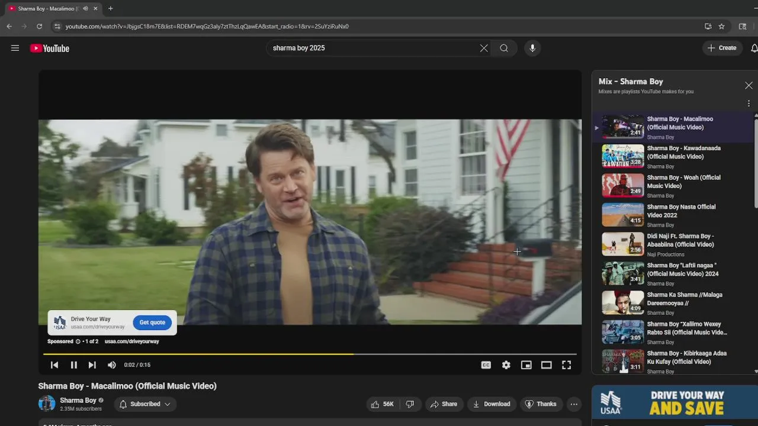Click ad info icon next to Sponsored

78,341
